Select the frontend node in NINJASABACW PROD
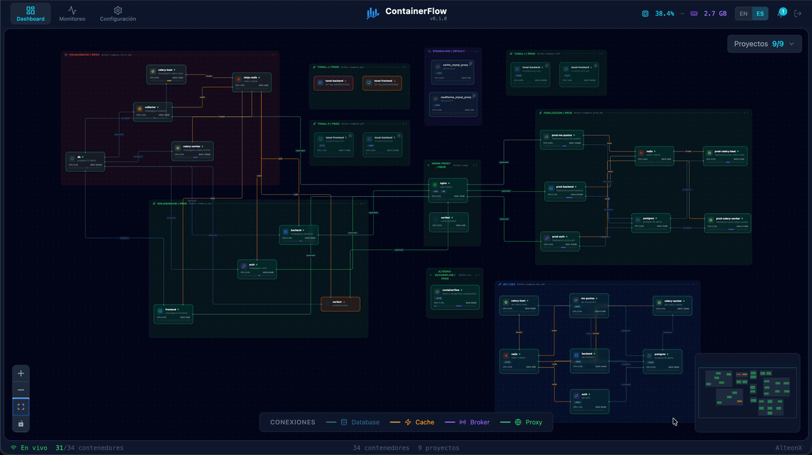The height and width of the screenshot is (455, 812). coord(173,314)
